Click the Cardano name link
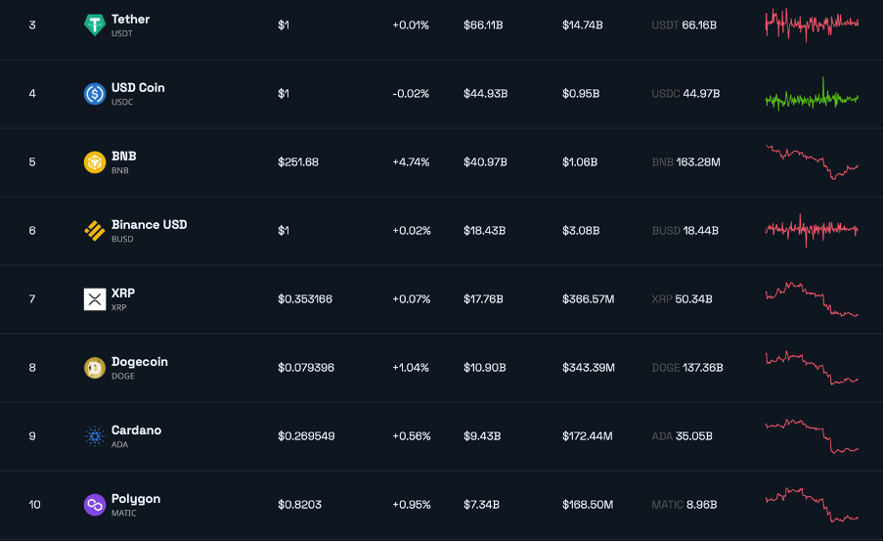The image size is (884, 542). (136, 430)
